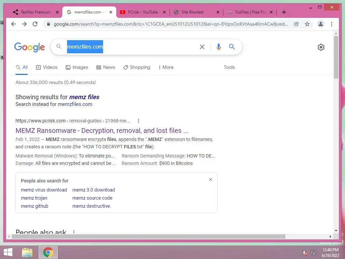Click the memz trojan suggestion

tap(34, 198)
